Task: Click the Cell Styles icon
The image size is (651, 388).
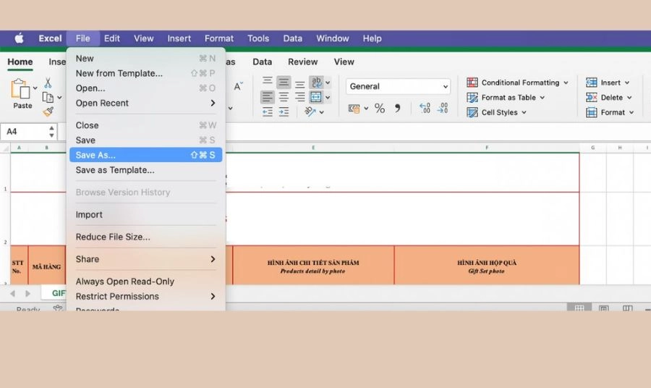Action: click(x=472, y=113)
